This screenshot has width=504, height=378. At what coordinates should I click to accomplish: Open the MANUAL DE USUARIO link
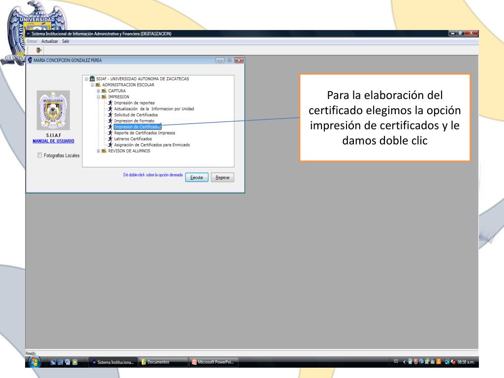coord(53,141)
